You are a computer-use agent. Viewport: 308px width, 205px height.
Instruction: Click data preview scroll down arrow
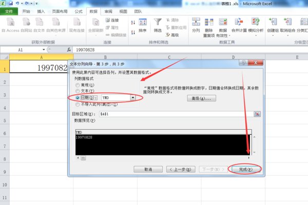255,152
